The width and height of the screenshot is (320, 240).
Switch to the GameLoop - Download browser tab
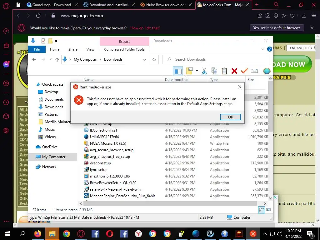click(52, 5)
